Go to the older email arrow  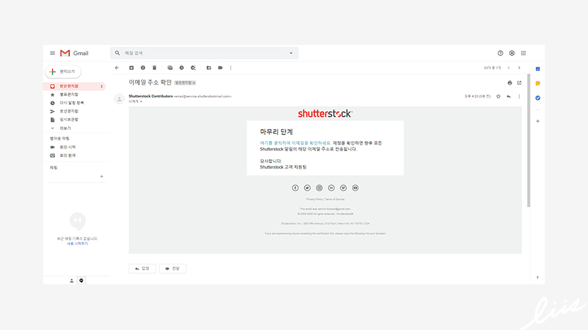519,68
